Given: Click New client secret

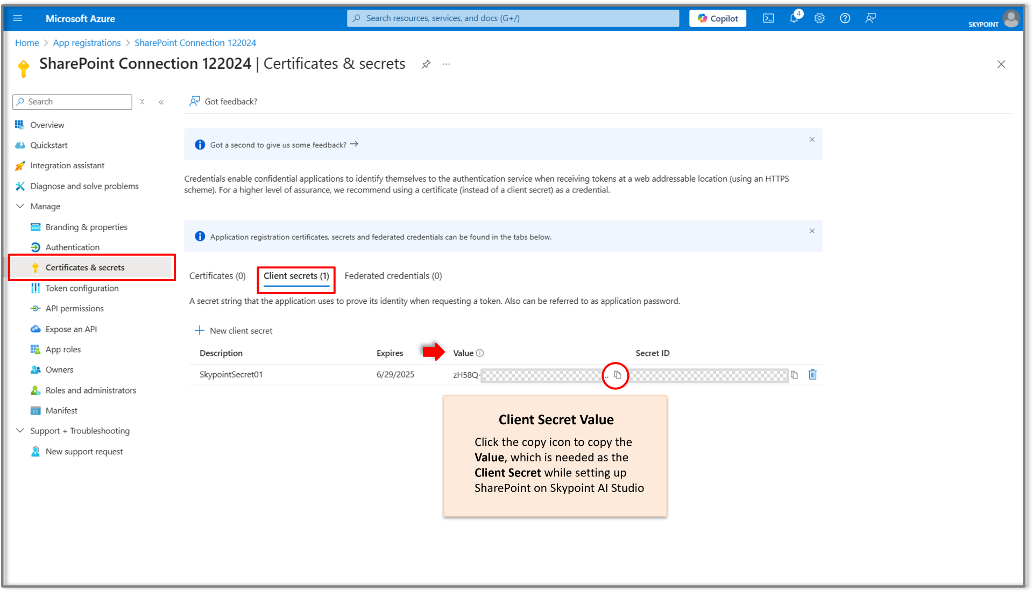Looking at the screenshot, I should pyautogui.click(x=234, y=330).
